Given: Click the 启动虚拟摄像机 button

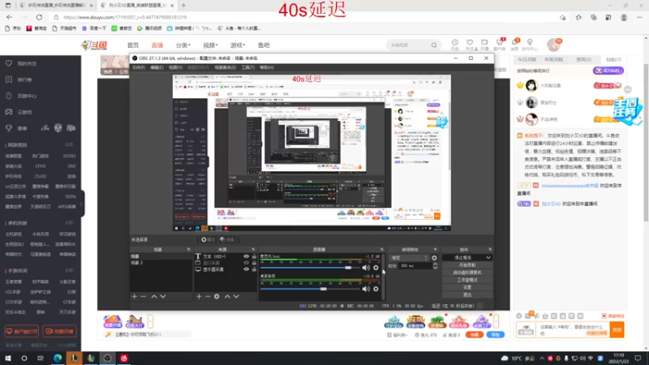Looking at the screenshot, I should [467, 273].
